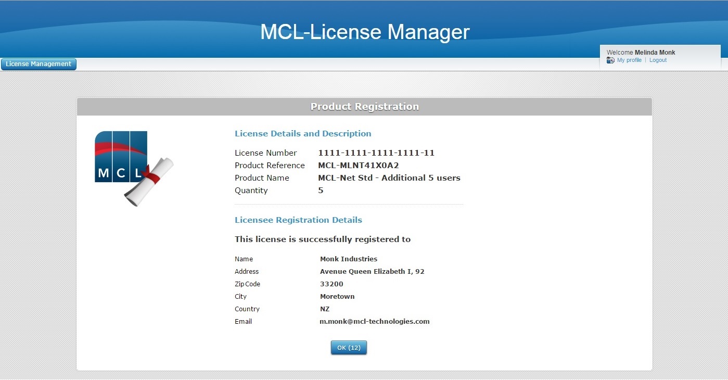Open the License Management menu
The height and width of the screenshot is (380, 728).
39,64
